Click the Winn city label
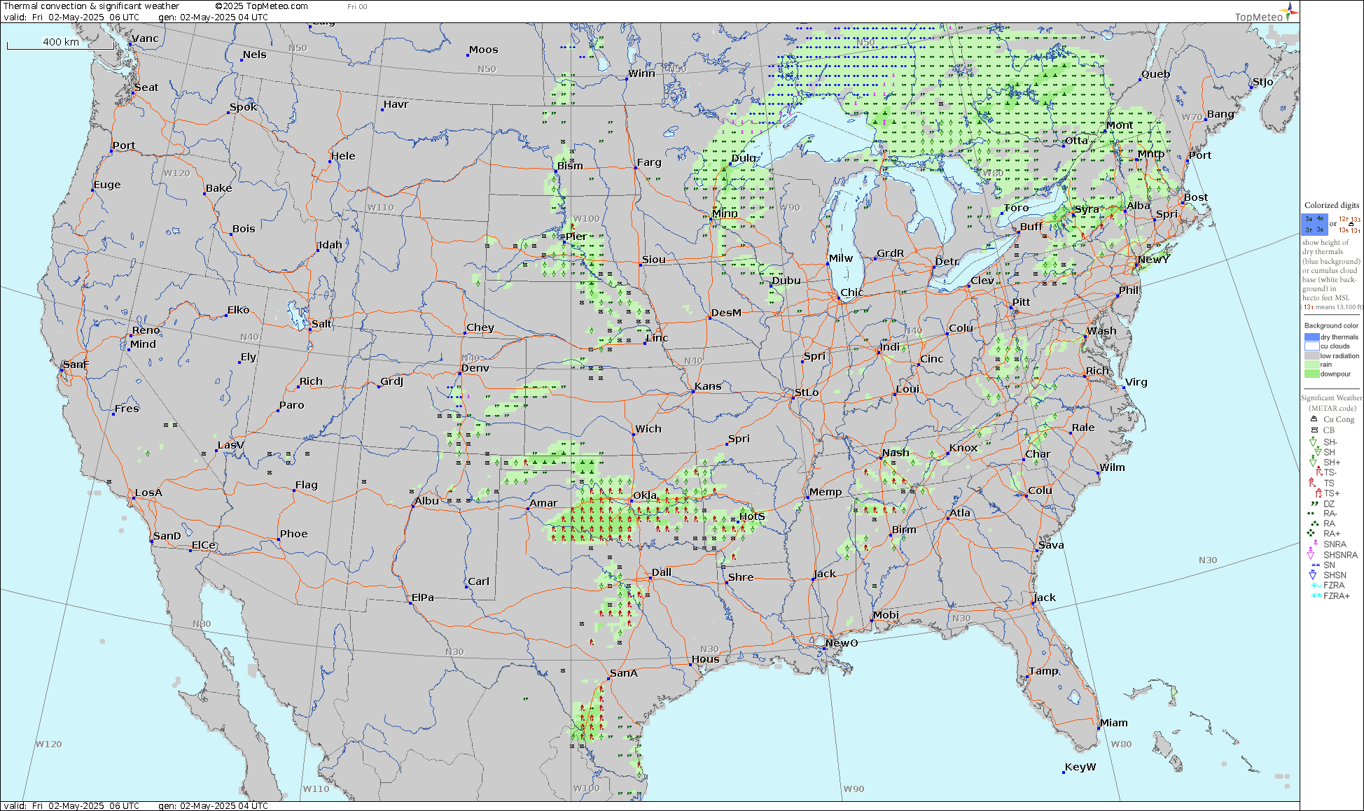 [x=641, y=73]
